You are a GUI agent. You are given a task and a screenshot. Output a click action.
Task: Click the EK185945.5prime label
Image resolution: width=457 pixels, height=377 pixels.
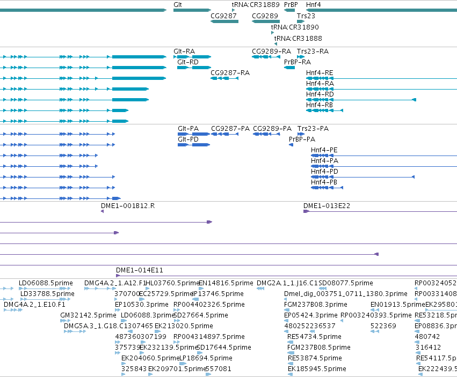pyautogui.click(x=317, y=369)
